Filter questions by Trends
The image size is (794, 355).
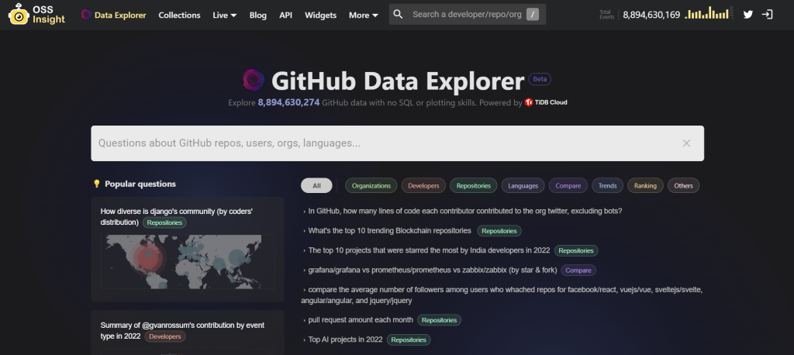[607, 186]
